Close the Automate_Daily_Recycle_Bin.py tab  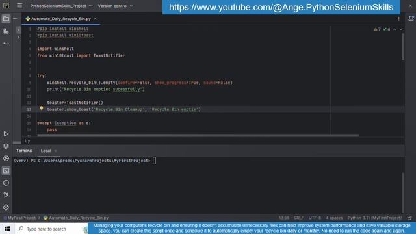tap(95, 19)
